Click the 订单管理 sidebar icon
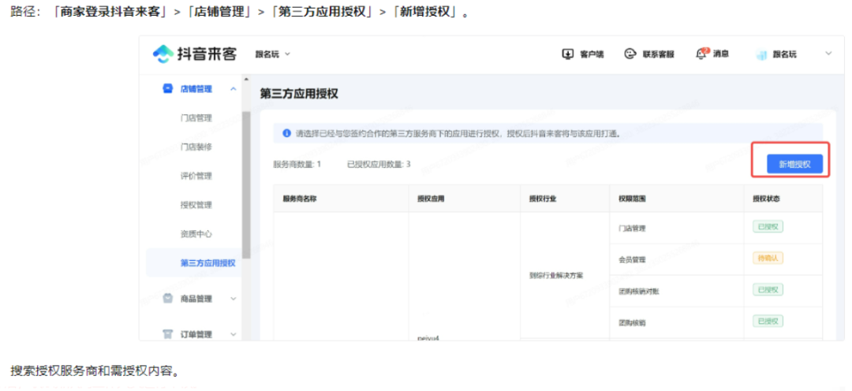This screenshot has height=391, width=852. (167, 334)
